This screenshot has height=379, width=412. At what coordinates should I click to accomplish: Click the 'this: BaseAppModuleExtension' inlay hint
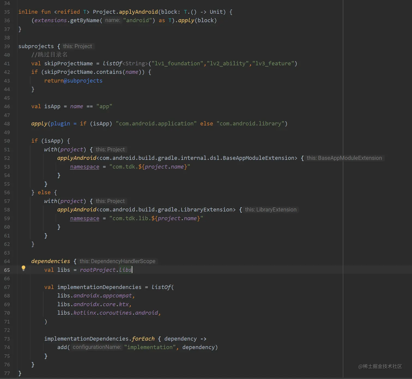point(344,158)
